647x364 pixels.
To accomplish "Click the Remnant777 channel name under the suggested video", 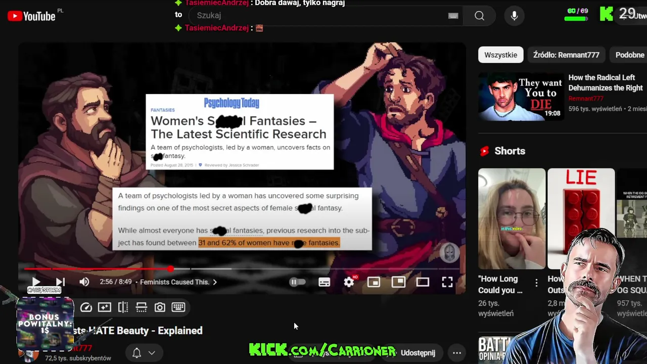I will 586,99.
